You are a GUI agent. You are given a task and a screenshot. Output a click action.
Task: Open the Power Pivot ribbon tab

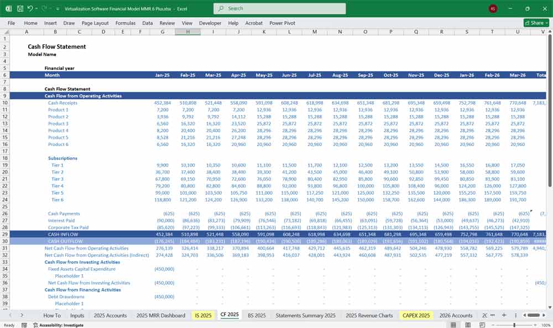click(x=282, y=23)
